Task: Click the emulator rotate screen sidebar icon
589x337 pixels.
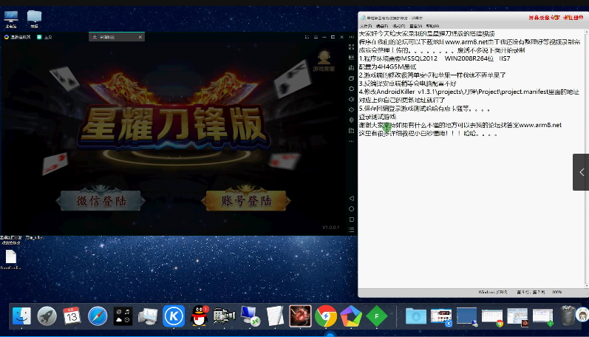Action: pyautogui.click(x=351, y=89)
